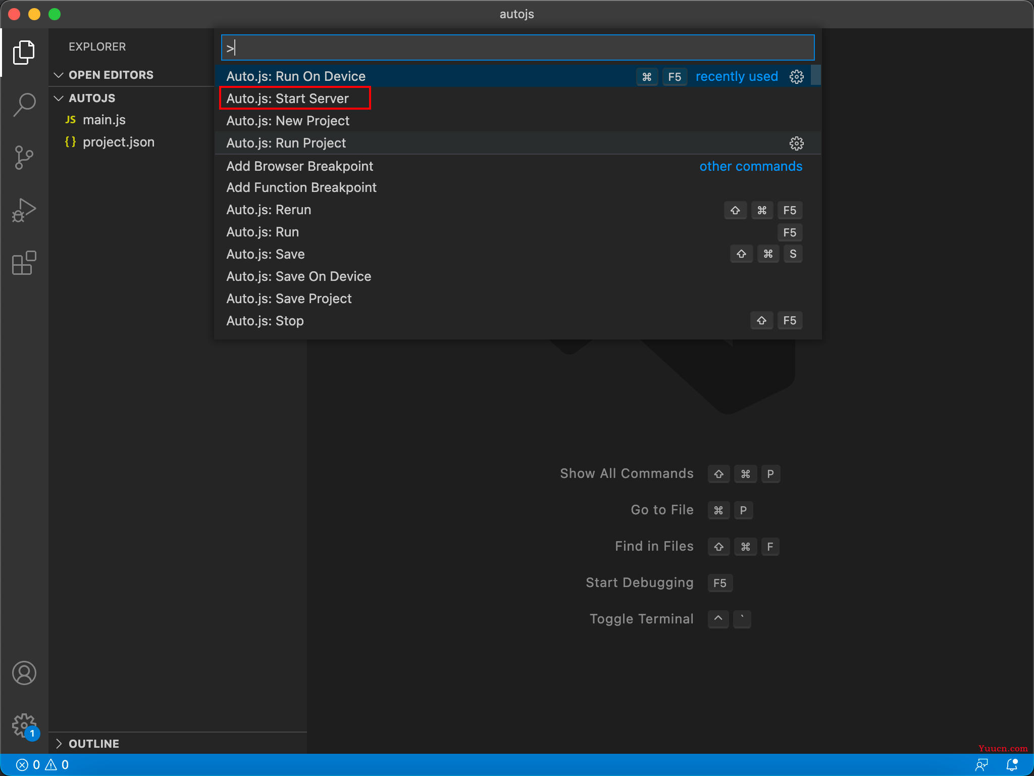Click the errors count in status bar

click(x=28, y=765)
